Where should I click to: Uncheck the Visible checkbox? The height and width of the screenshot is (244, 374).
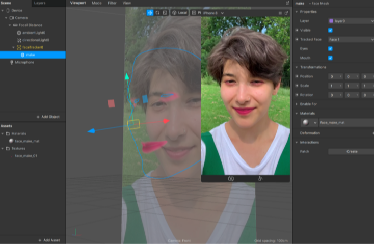(x=330, y=31)
